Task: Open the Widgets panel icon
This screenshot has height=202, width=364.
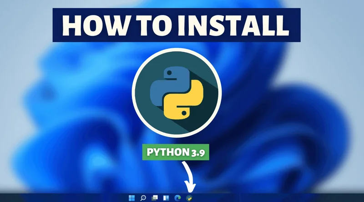Action: pyautogui.click(x=166, y=198)
